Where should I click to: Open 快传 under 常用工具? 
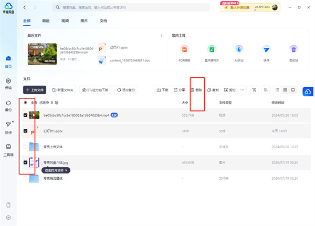point(266,54)
